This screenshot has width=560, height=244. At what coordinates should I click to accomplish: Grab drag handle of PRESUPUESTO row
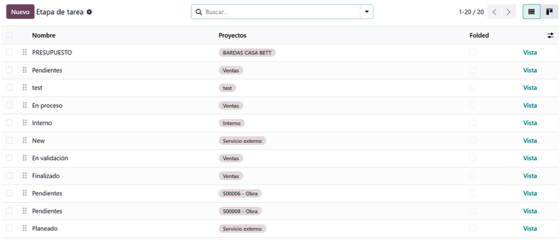coord(25,52)
